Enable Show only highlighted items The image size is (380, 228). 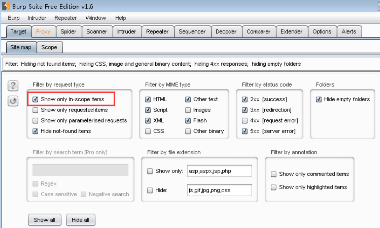pyautogui.click(x=274, y=187)
